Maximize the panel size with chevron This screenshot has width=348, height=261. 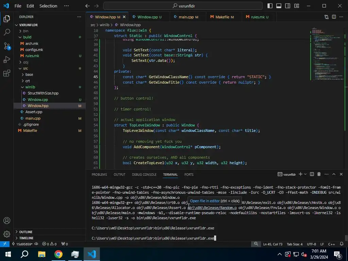coord(334,174)
